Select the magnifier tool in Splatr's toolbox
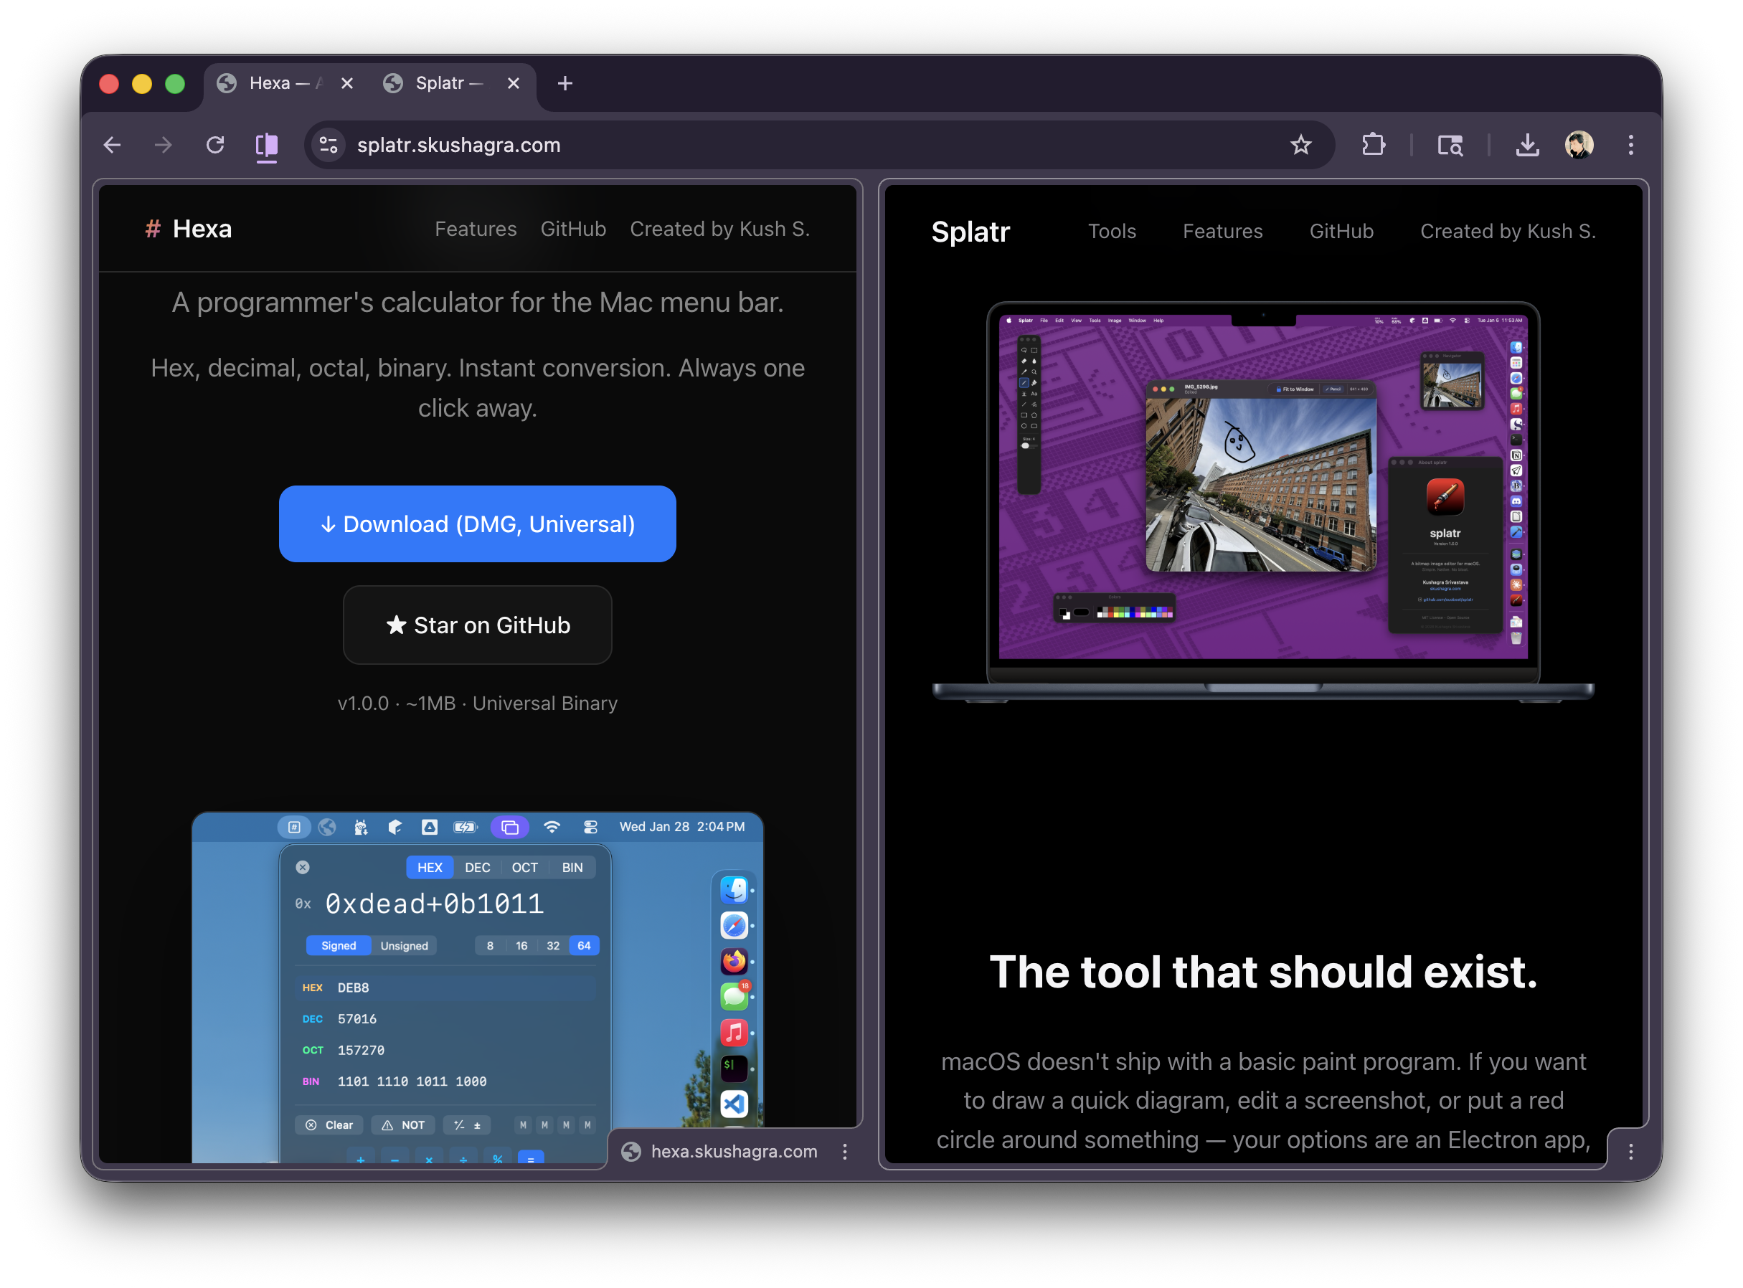 tap(1035, 372)
